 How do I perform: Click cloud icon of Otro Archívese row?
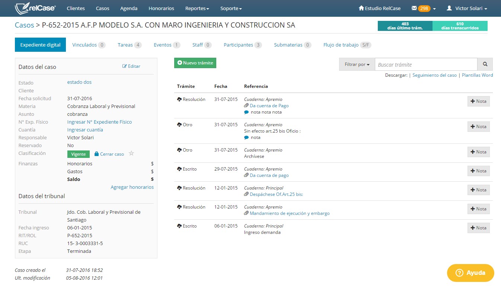pos(179,150)
